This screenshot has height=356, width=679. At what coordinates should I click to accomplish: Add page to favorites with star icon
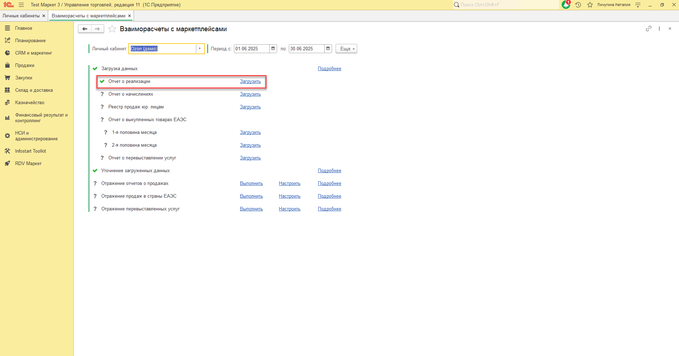112,29
